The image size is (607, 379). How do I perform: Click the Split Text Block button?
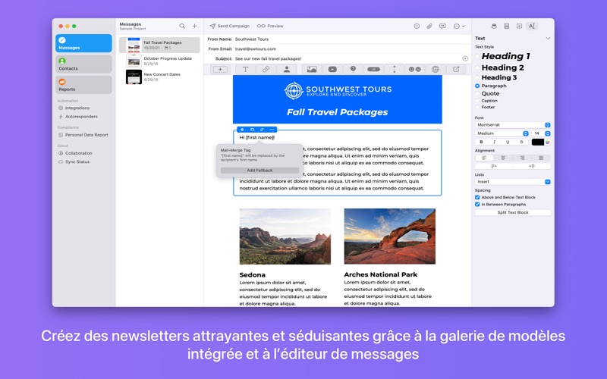(513, 213)
